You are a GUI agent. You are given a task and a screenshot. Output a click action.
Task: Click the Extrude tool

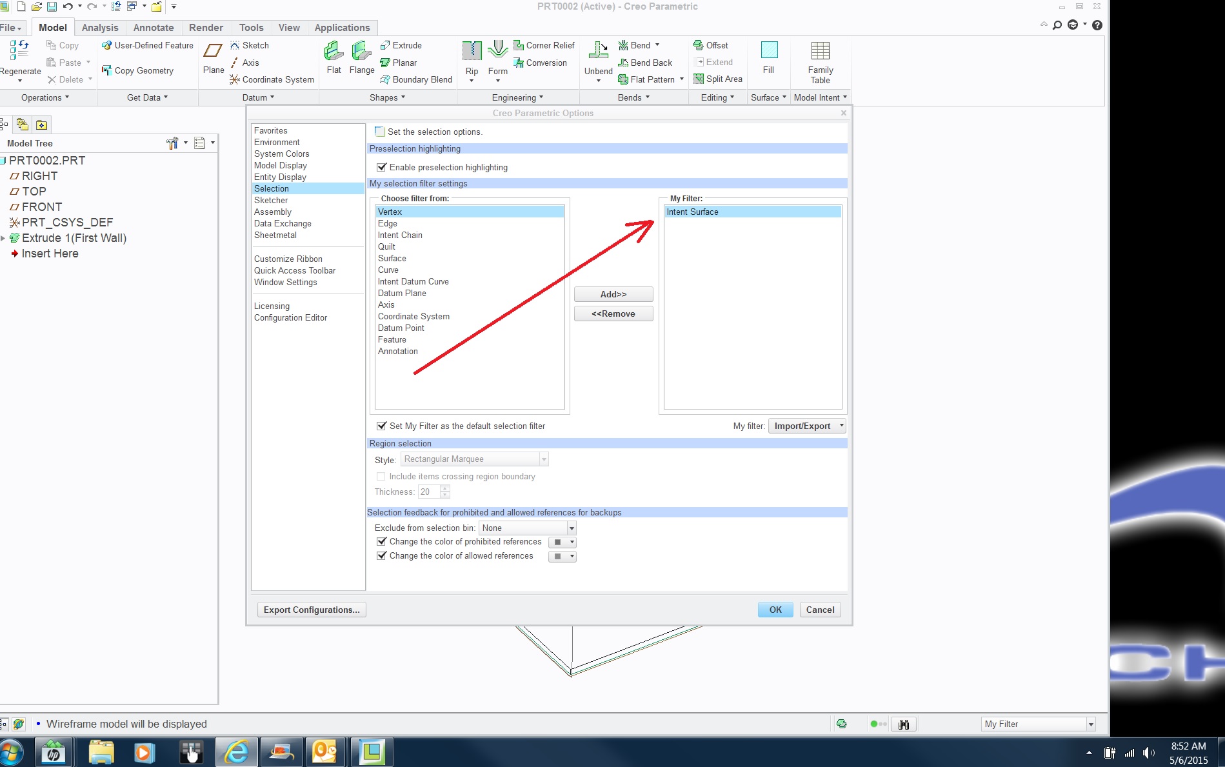[401, 45]
